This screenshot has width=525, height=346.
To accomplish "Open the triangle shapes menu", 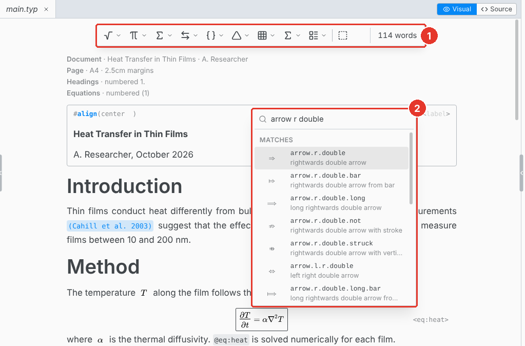I will [240, 35].
